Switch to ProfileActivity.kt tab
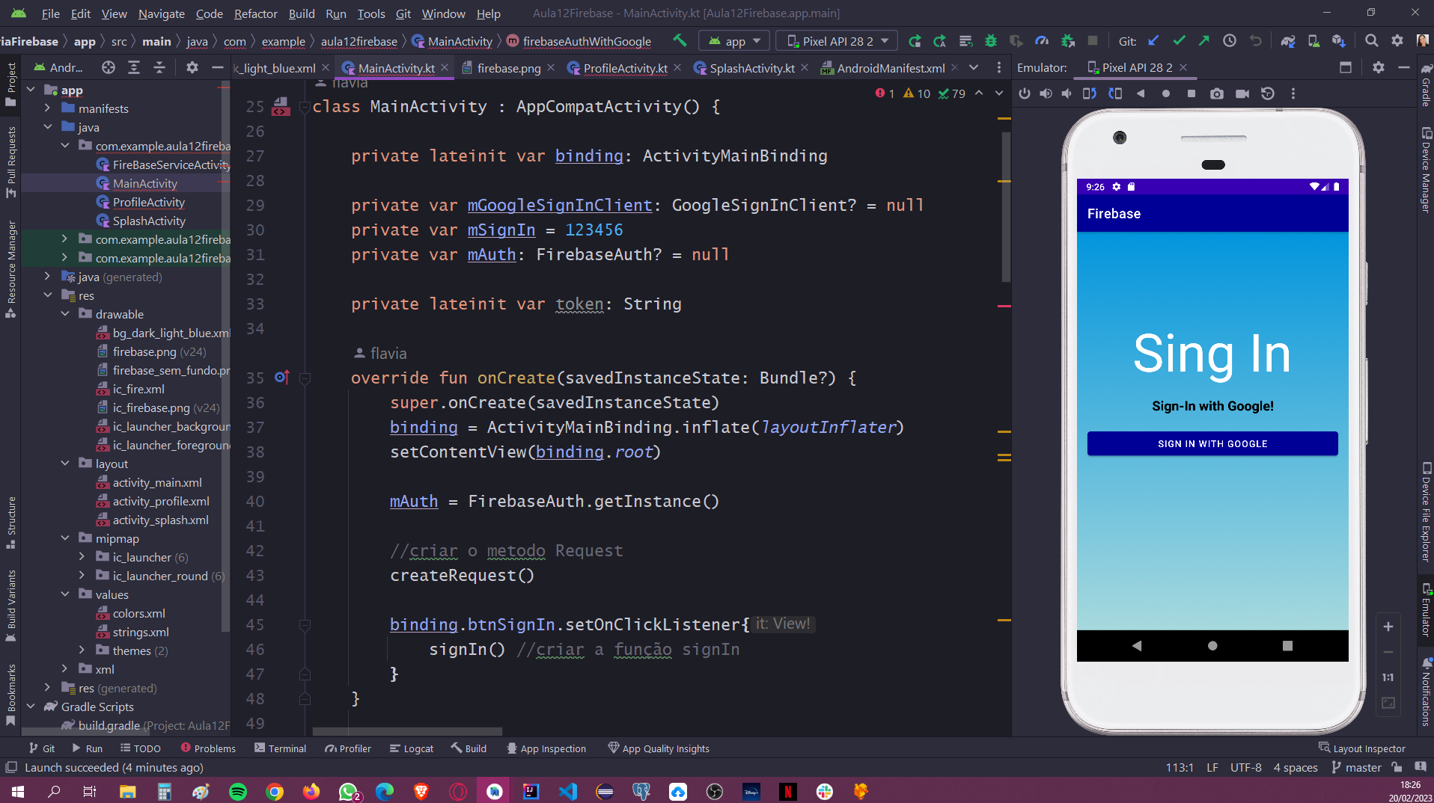Viewport: 1434px width, 803px height. tap(625, 68)
